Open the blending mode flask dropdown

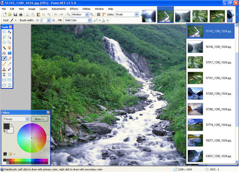[108, 20]
